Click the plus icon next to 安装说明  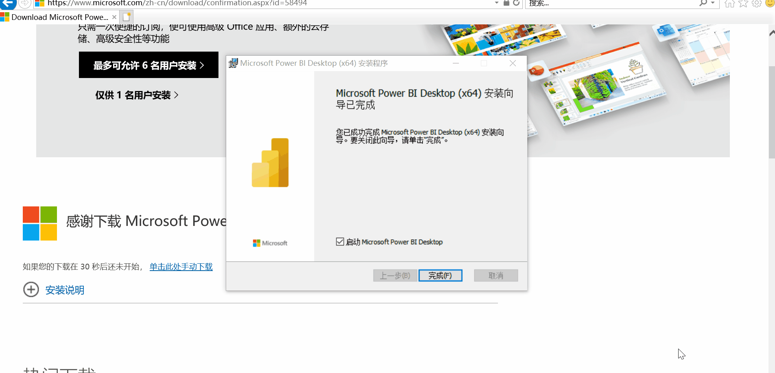click(31, 289)
